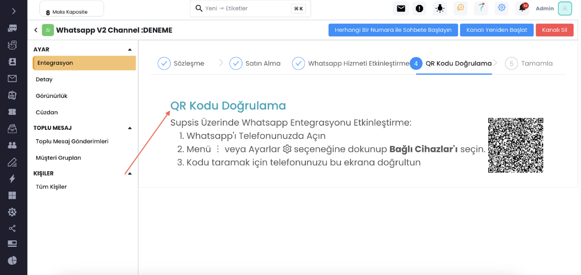The image size is (581, 275).
Task: Expand the left navigation rail chevron
Action: [x=13, y=11]
